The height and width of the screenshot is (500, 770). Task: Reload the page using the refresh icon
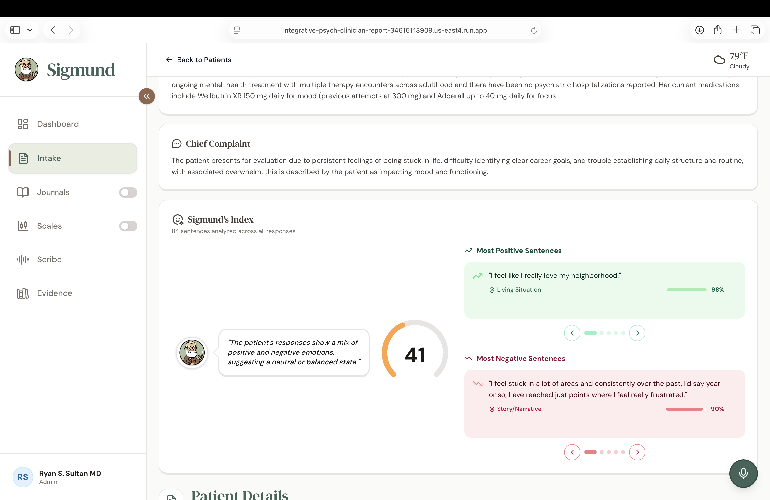click(x=534, y=30)
